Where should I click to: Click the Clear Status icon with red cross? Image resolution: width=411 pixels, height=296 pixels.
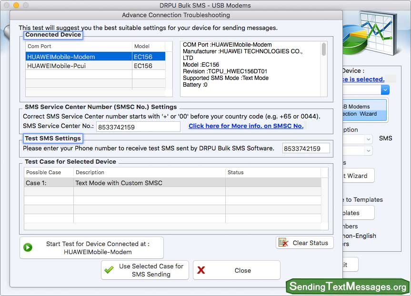coord(283,243)
